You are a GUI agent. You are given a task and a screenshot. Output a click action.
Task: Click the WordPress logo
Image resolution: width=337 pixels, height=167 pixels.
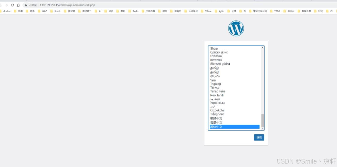point(236,28)
